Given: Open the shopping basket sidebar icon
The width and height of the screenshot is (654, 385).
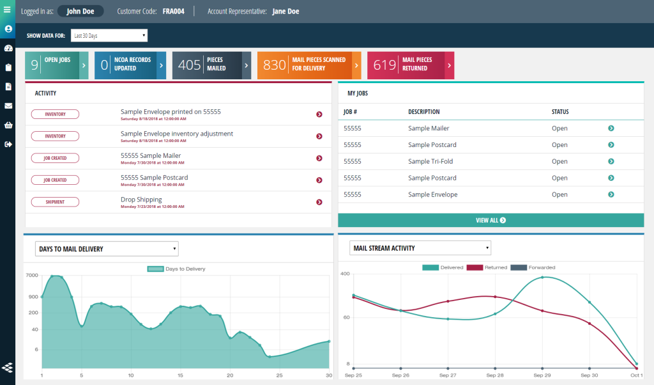Looking at the screenshot, I should coord(8,125).
